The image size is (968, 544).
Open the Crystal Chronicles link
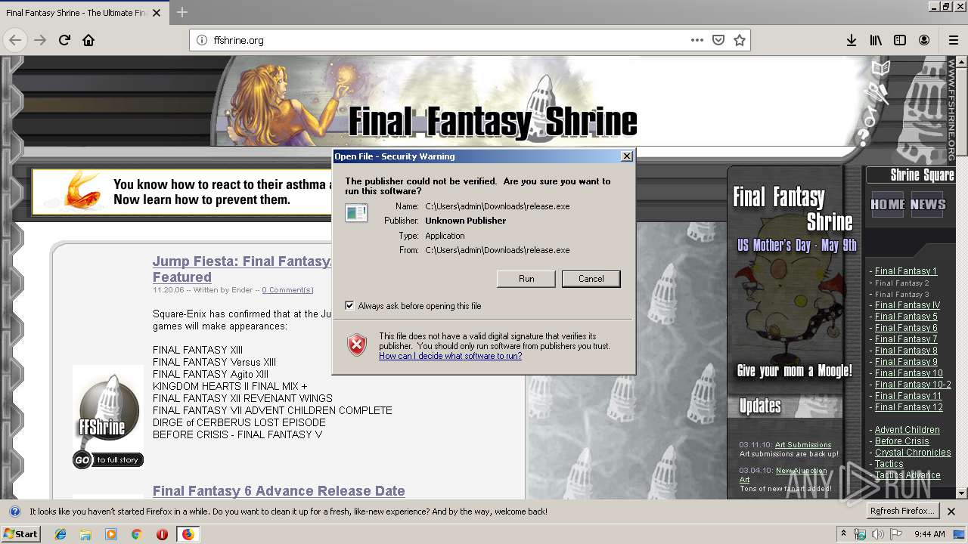[913, 453]
